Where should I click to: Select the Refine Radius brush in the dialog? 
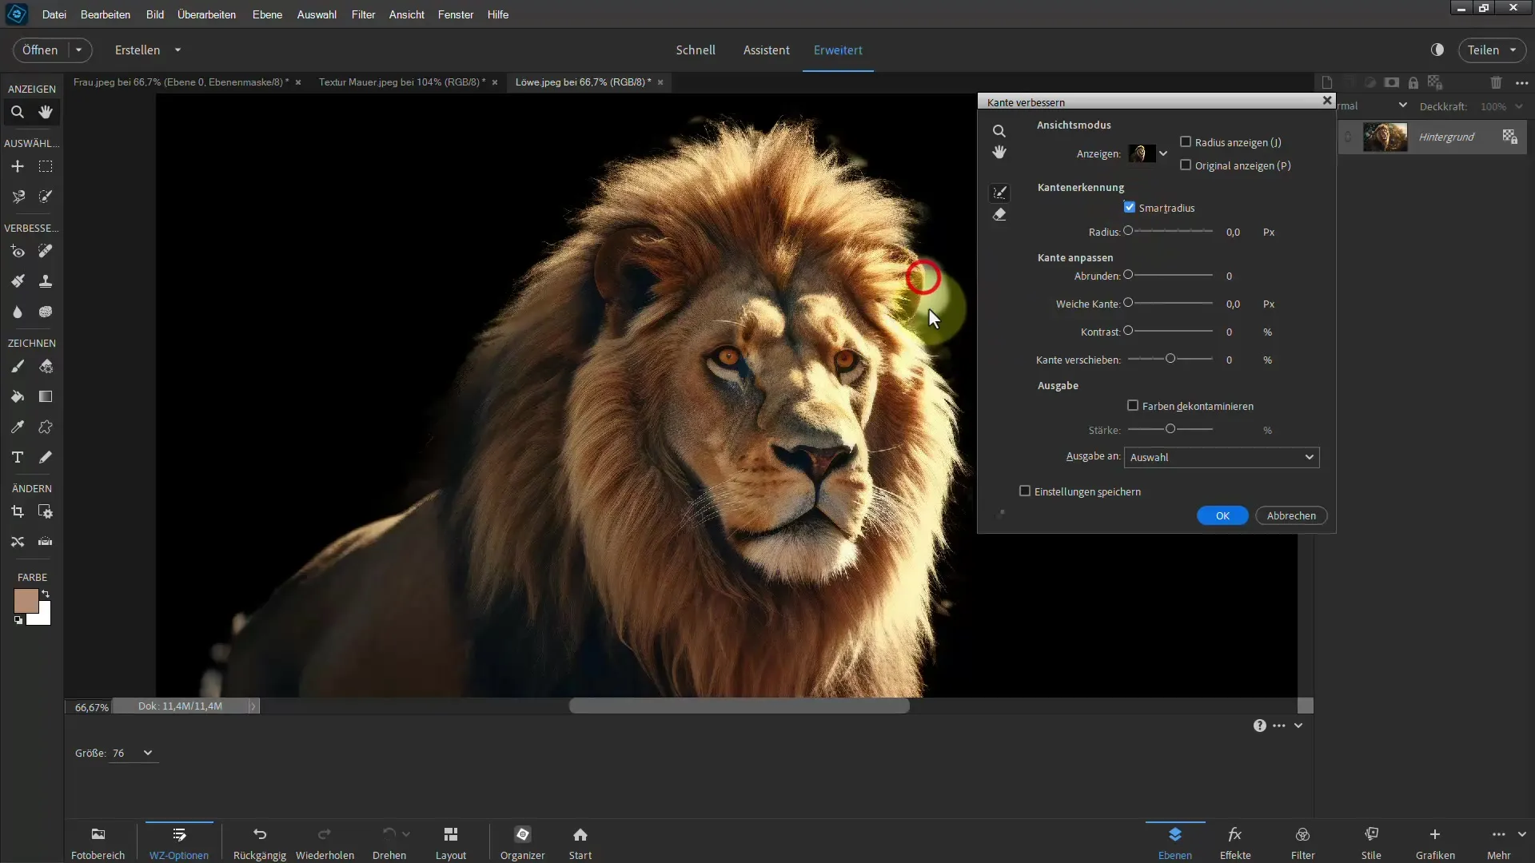[999, 193]
